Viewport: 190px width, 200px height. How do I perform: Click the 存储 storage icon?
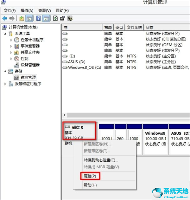click(10, 71)
